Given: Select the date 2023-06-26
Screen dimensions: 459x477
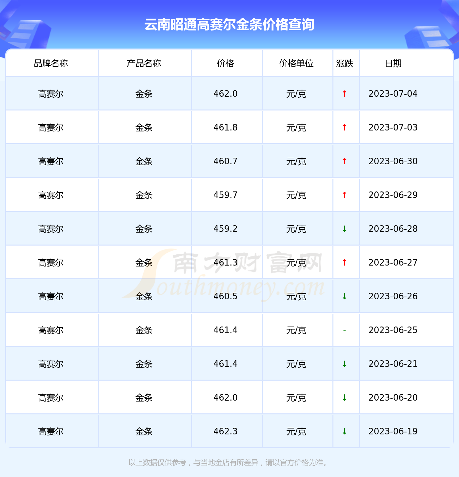Looking at the screenshot, I should (393, 296).
